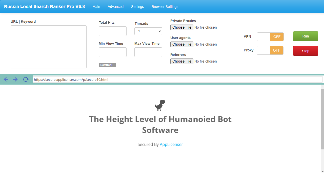Click the pixel dinosaur image
Viewport: 324px width, 175px height.
coord(160,105)
